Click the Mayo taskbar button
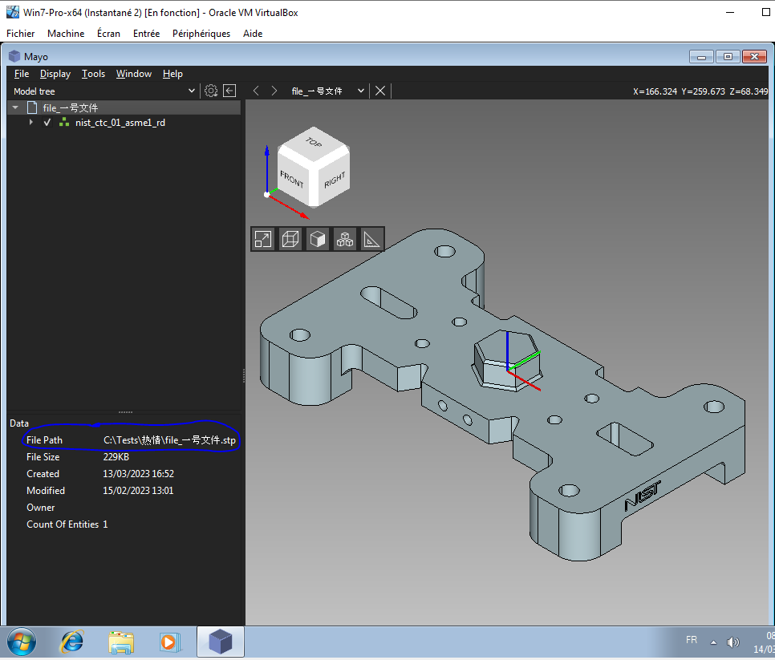The height and width of the screenshot is (660, 775). point(221,642)
